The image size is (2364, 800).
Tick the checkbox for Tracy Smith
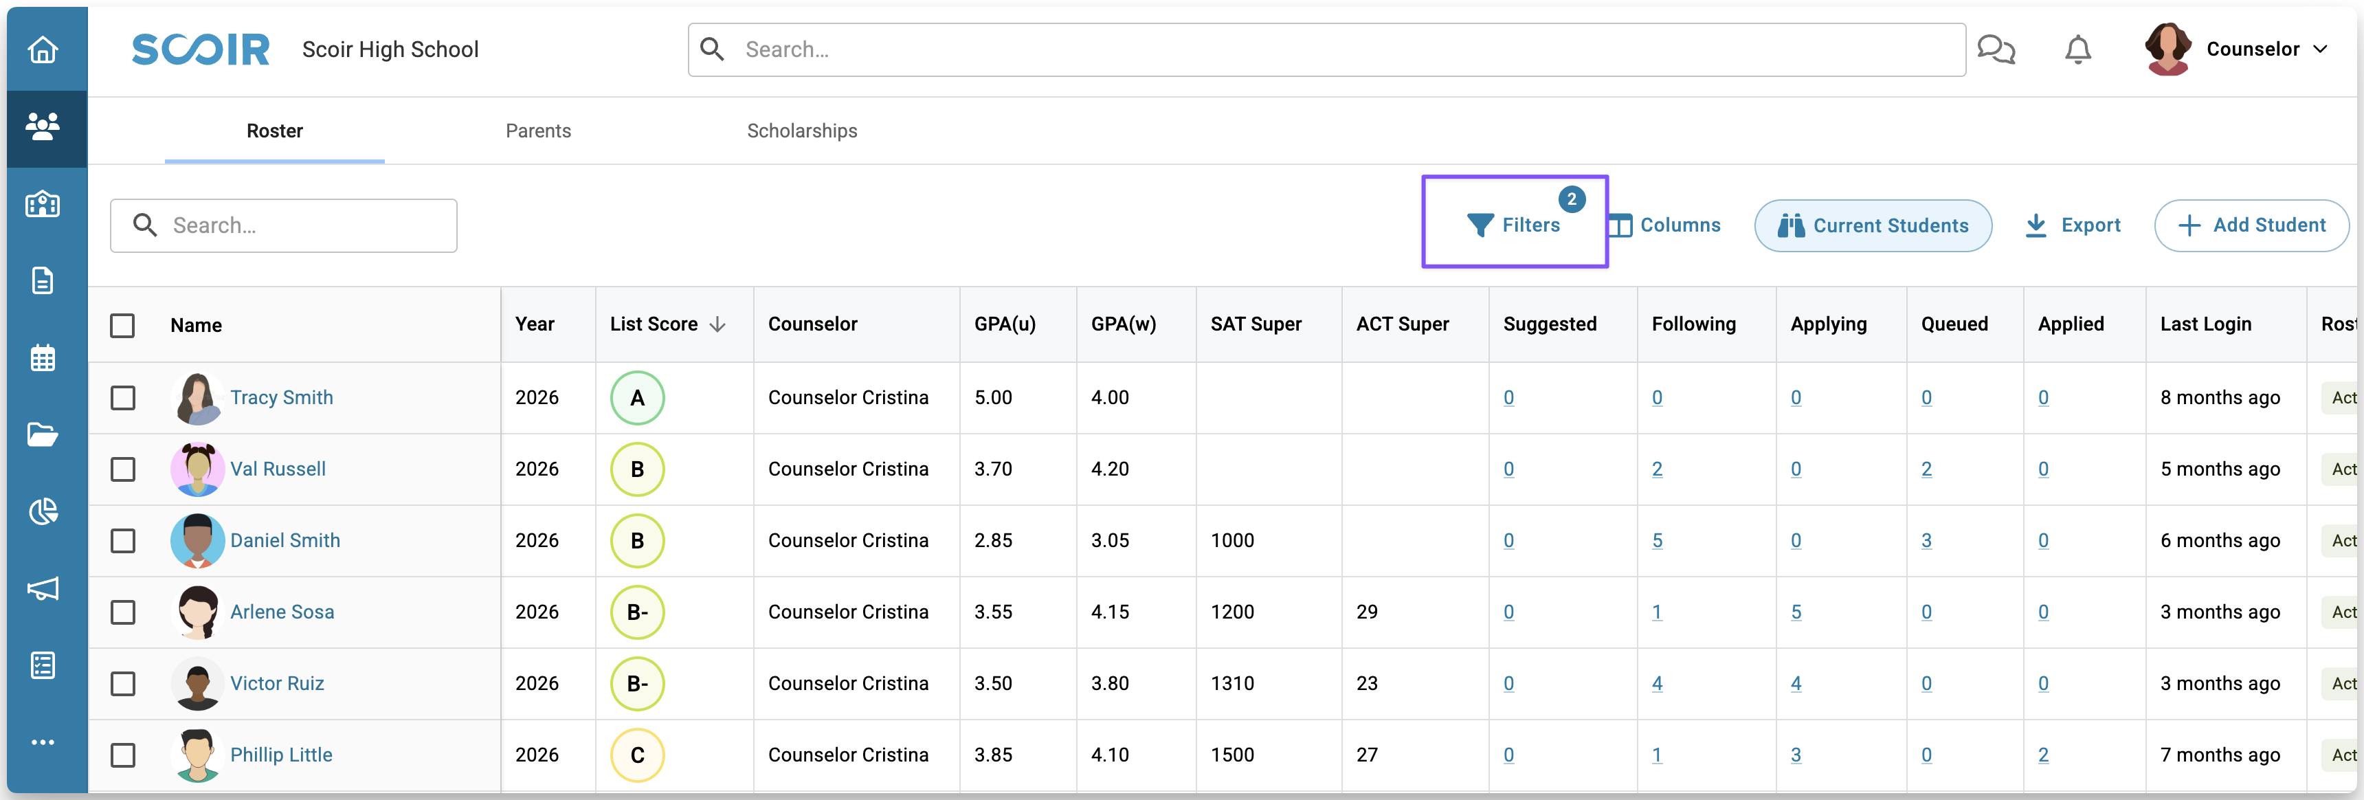point(122,397)
